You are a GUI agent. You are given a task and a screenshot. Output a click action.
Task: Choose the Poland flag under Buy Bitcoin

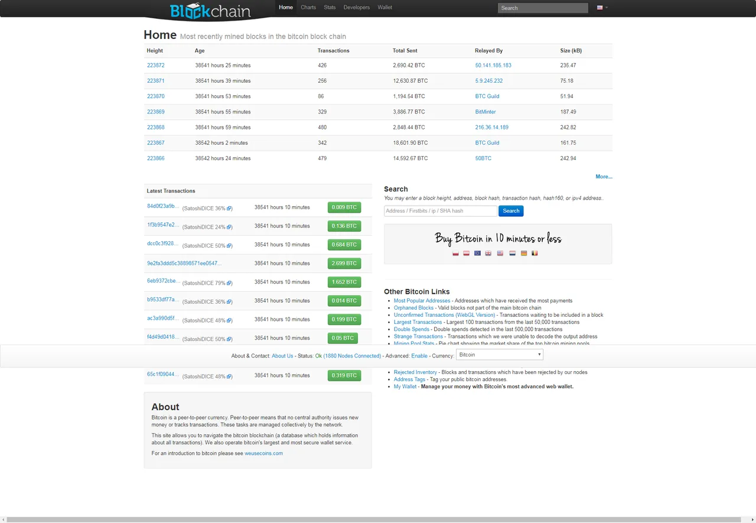[455, 253]
